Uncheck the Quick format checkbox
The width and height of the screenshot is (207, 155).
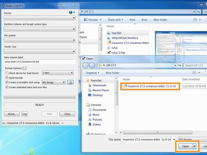(7, 77)
